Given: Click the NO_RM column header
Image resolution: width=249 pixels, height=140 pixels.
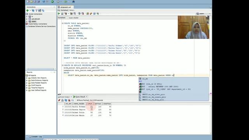Looking at the screenshot, I should coord(68,104).
